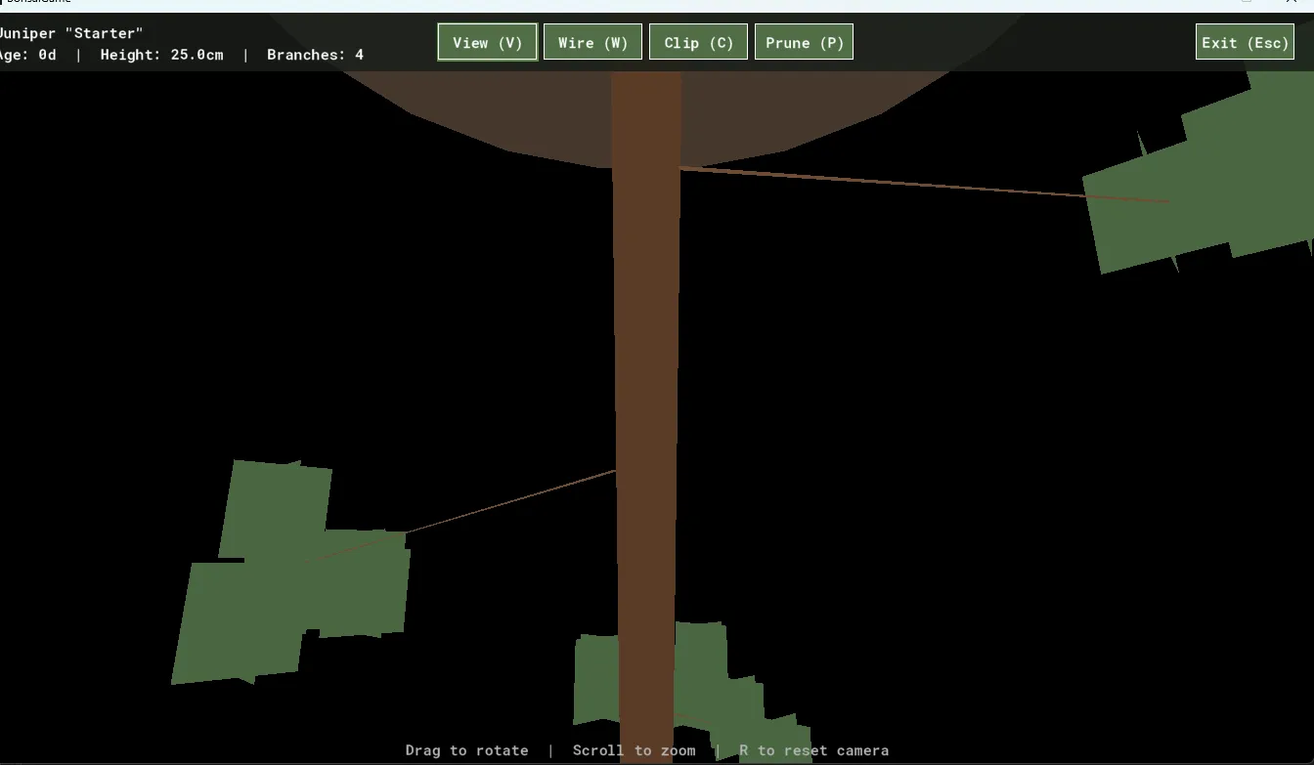Click the bonsai trunk
Screen dimensions: 1314x765
(x=646, y=391)
